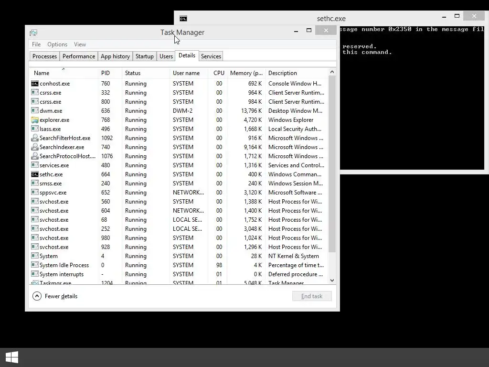Click svchost.exe PID 252 icon
Screen dimensions: 489x367
[x=34, y=228]
